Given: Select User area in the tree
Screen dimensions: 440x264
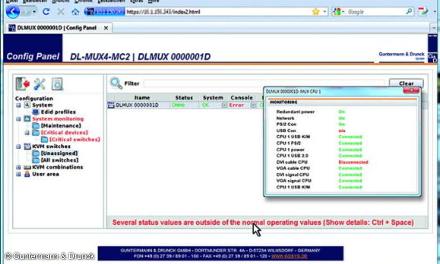Looking at the screenshot, I should pyautogui.click(x=45, y=174).
